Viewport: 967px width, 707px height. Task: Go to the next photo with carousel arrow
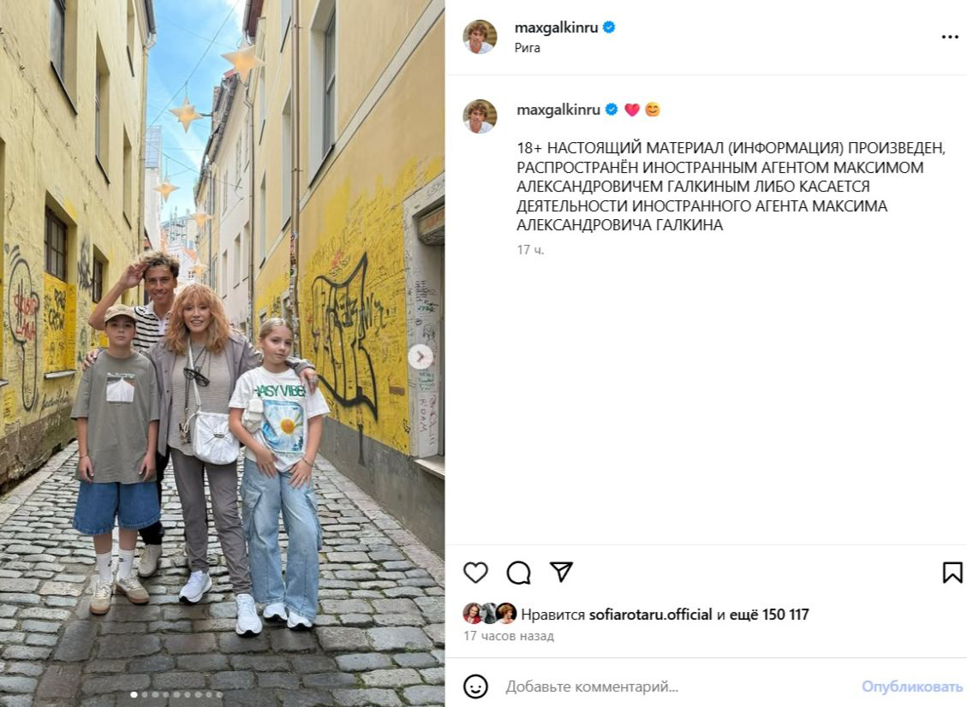421,356
